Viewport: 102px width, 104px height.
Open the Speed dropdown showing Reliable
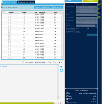point(86,23)
